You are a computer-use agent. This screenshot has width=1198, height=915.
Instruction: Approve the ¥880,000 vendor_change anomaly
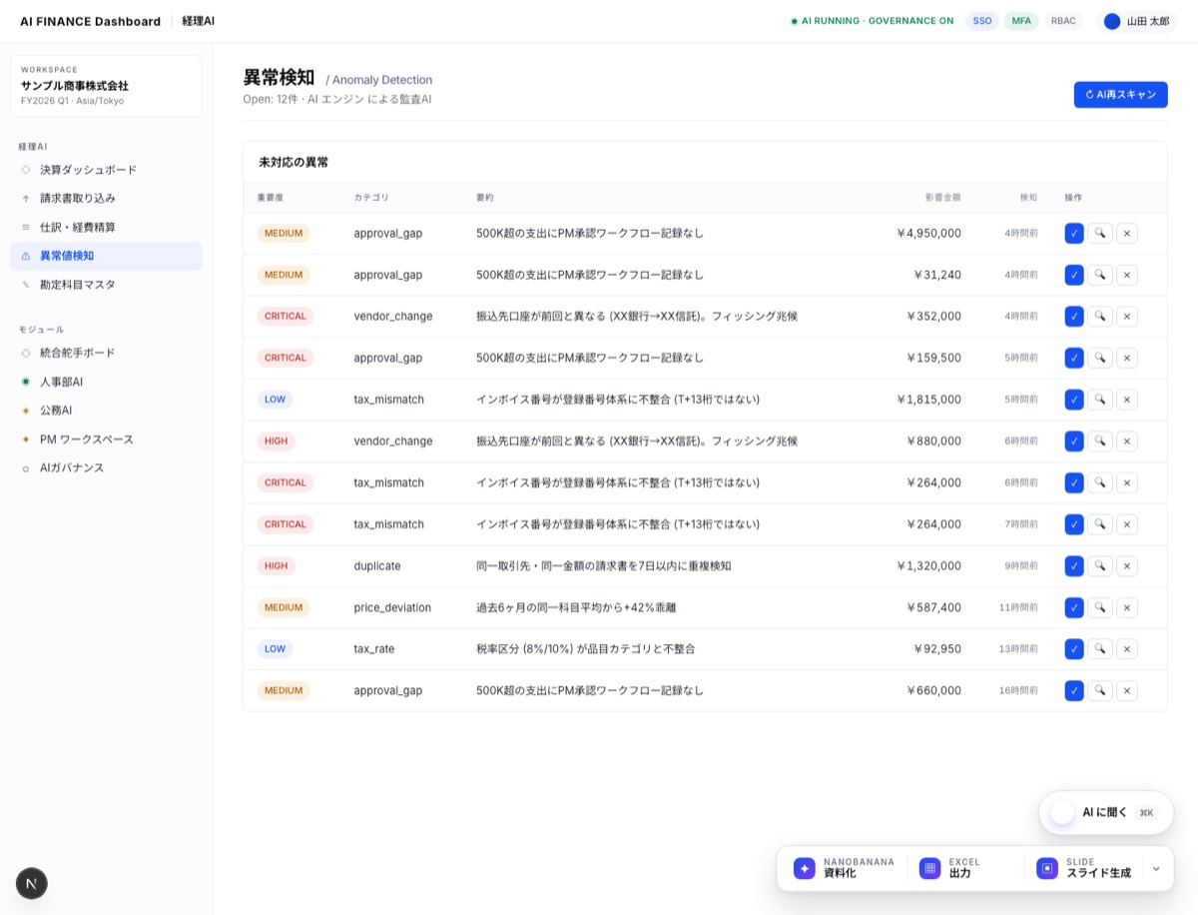(1074, 441)
